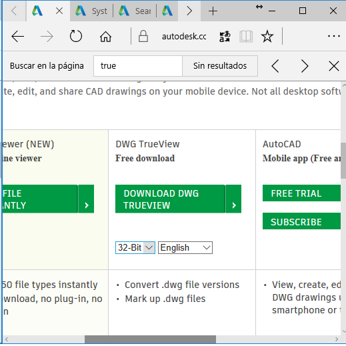
Task: Click the SUBSCRIBE button
Action: [301, 221]
